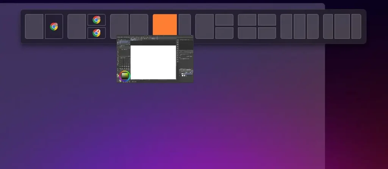Image resolution: width=388 pixels, height=169 pixels.
Task: Choose the top-right zone of the empty left-plus-stacked layout
Action: (x=224, y=20)
